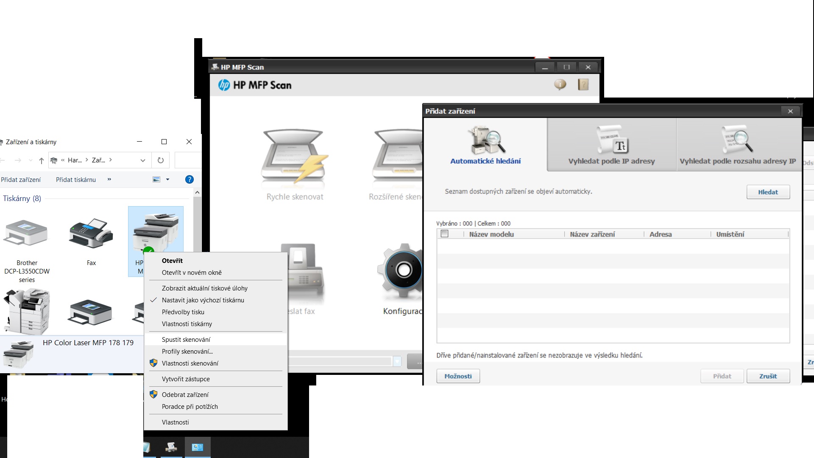The height and width of the screenshot is (458, 814).
Task: Collapse the Tiskárny (8) section
Action: (x=22, y=198)
